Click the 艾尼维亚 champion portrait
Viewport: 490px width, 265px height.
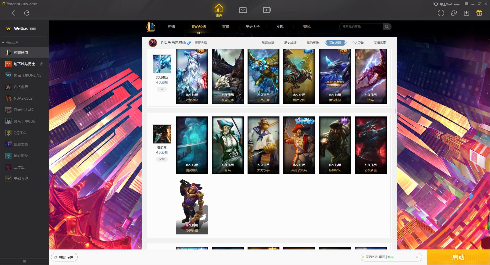162,64
